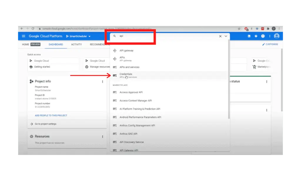Screen dimensions: 301x181
Task: Open the Resources card's three-dot menu
Action: [x=103, y=137]
